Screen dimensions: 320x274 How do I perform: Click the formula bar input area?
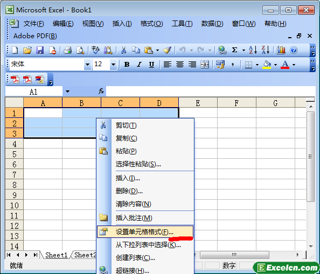pyautogui.click(x=211, y=91)
